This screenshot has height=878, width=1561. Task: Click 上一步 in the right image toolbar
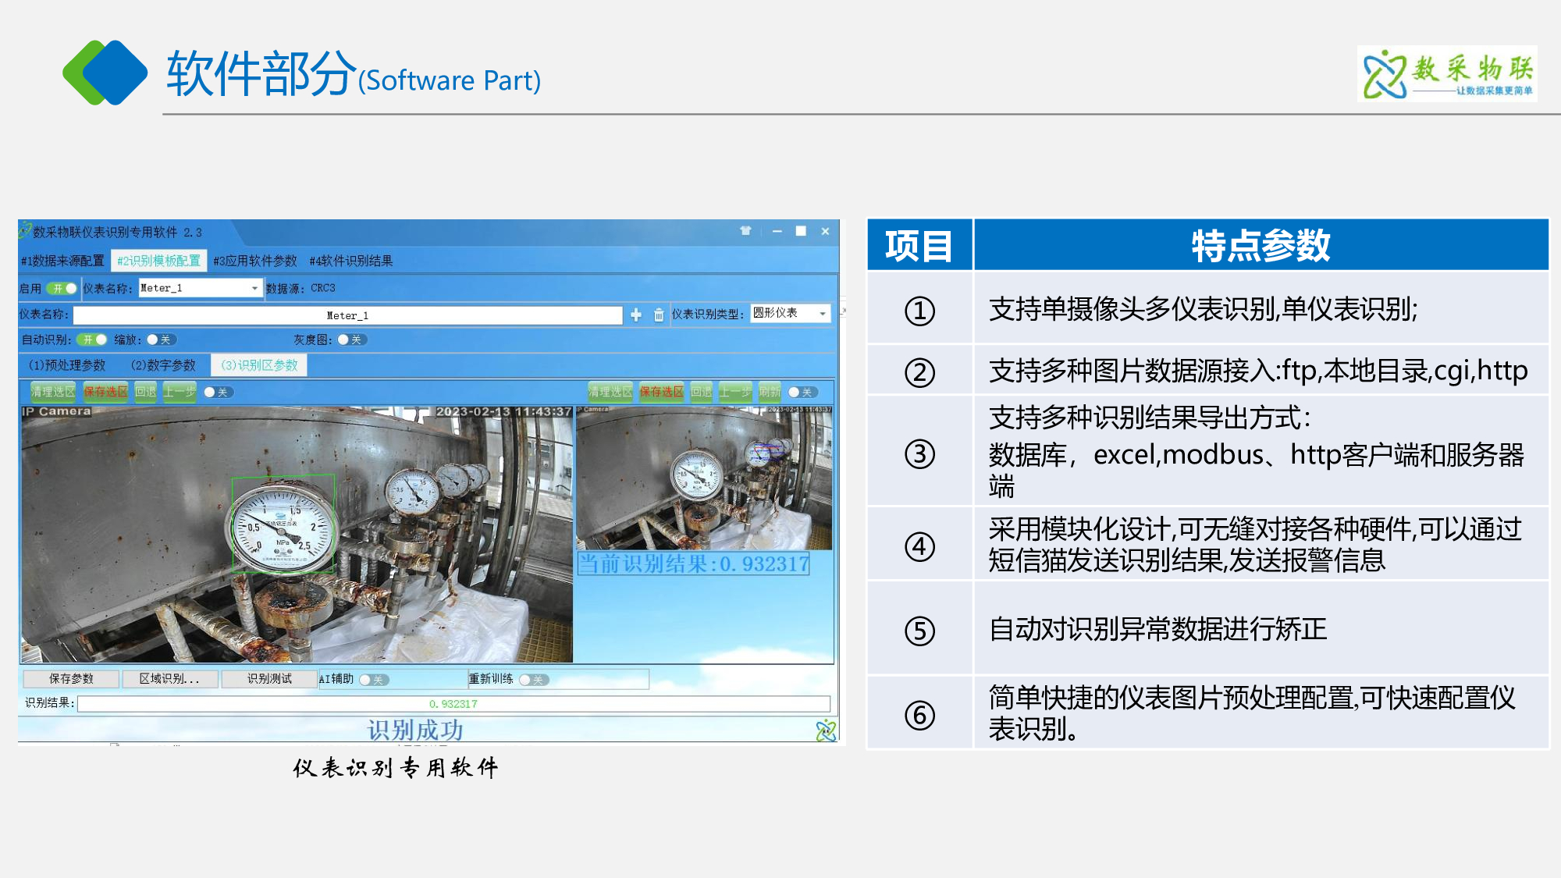735,392
